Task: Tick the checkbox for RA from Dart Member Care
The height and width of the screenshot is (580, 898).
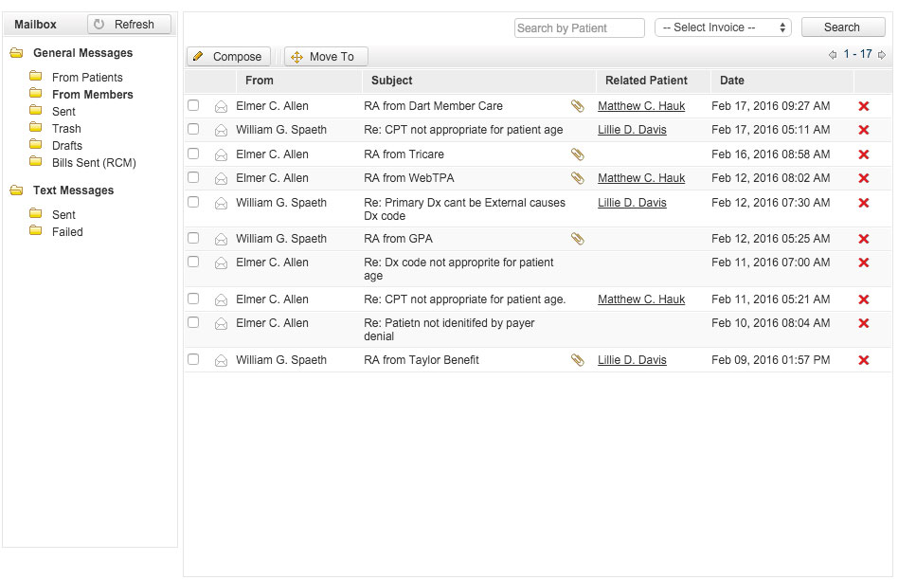Action: tap(193, 105)
